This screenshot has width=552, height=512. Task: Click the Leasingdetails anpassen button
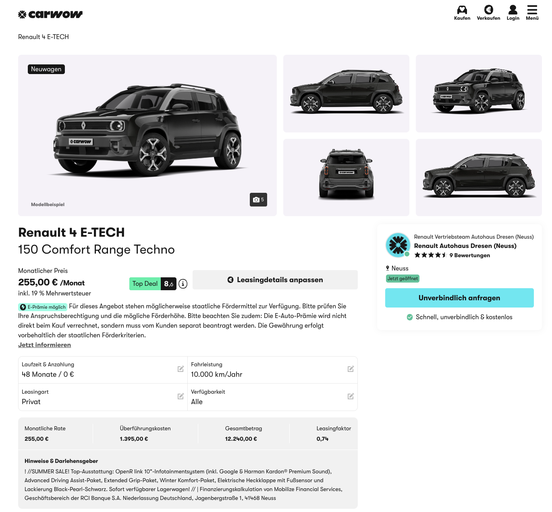coord(275,280)
